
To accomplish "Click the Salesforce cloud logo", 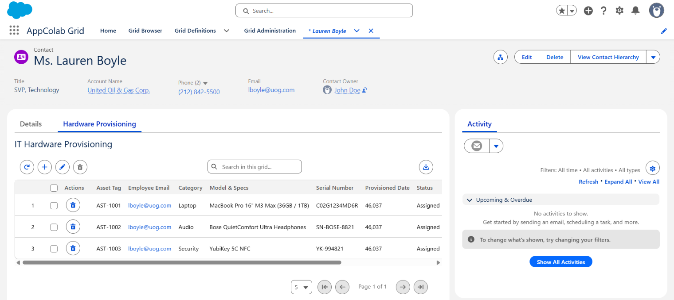I will click(20, 10).
